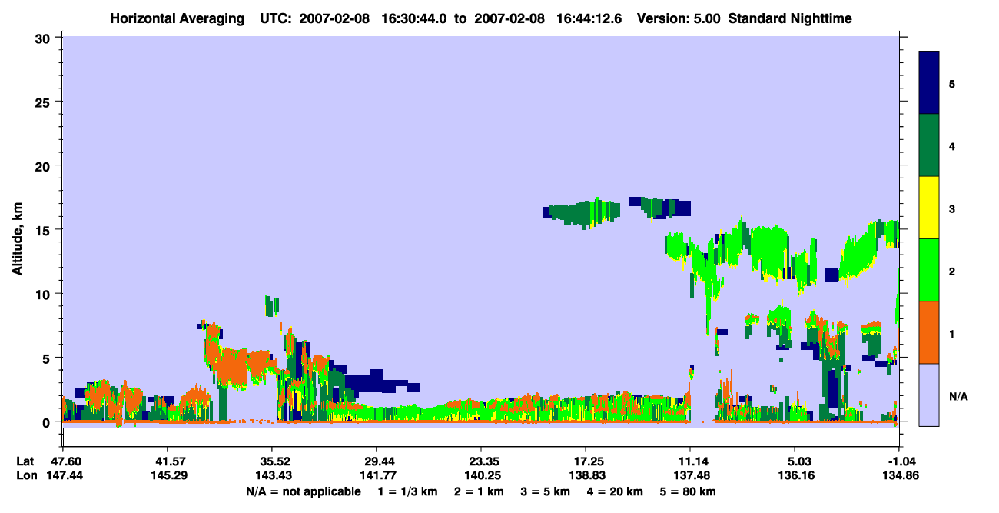
Task: Click the bright green level 2 colorbar segment
Action: pos(929,270)
